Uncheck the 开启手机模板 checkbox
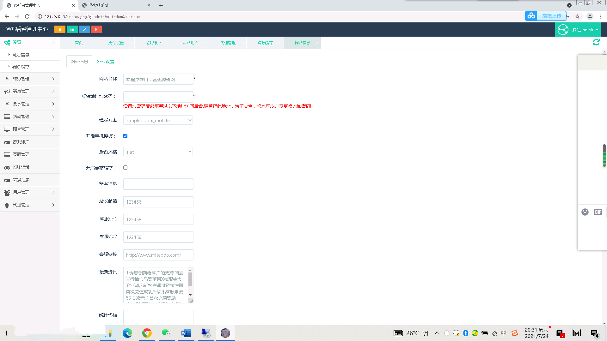This screenshot has height=341, width=607. [x=126, y=136]
